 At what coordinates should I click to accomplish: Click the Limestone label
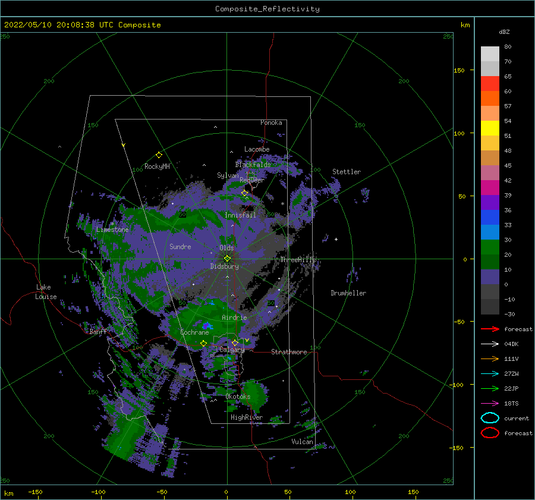(112, 229)
